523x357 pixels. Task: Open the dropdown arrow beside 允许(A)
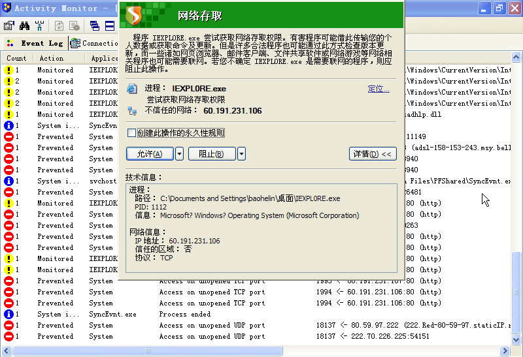179,154
